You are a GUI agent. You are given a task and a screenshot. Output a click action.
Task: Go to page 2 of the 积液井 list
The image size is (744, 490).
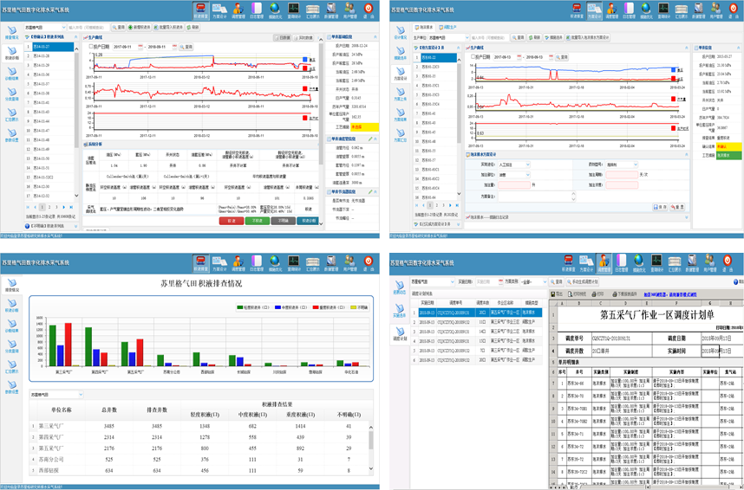(49, 207)
